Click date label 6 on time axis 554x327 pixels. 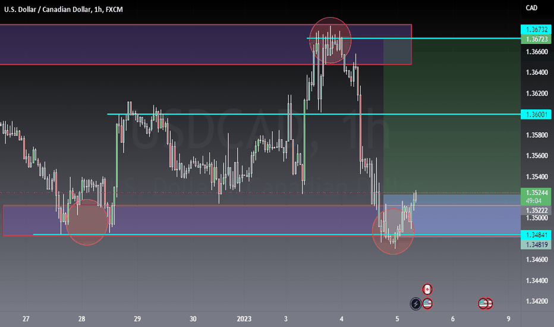click(452, 319)
